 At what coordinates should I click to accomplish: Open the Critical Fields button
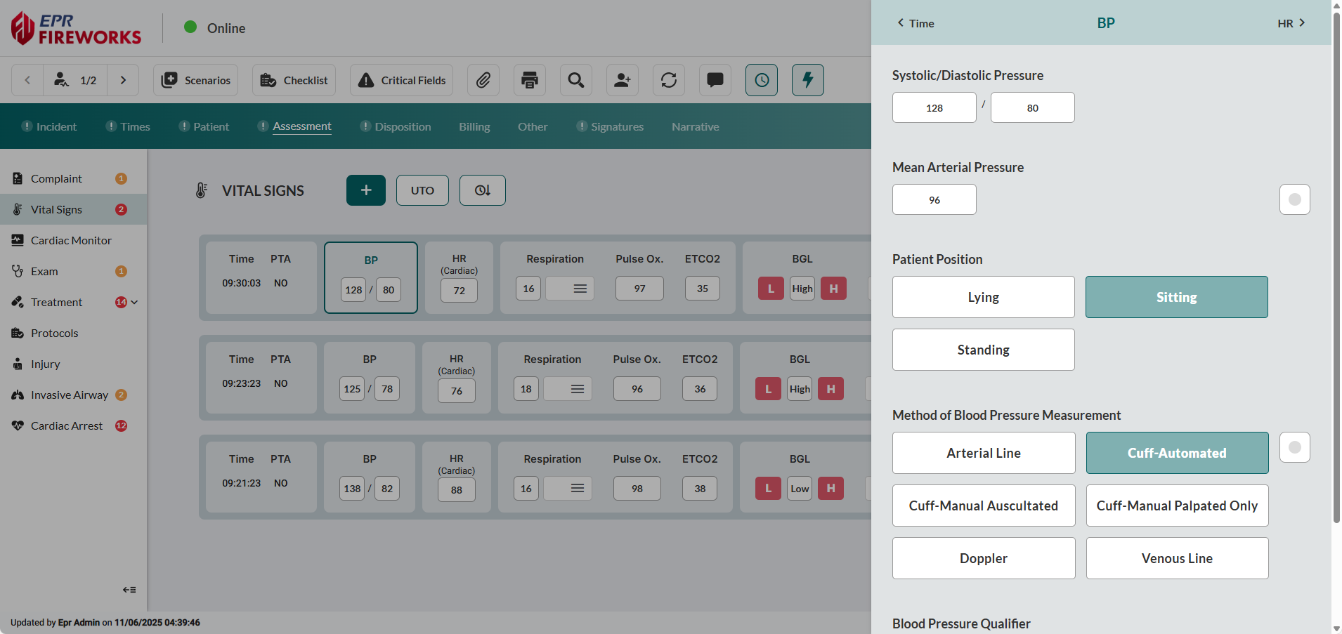point(401,80)
